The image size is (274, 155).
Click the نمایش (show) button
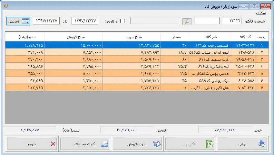(x=18, y=21)
